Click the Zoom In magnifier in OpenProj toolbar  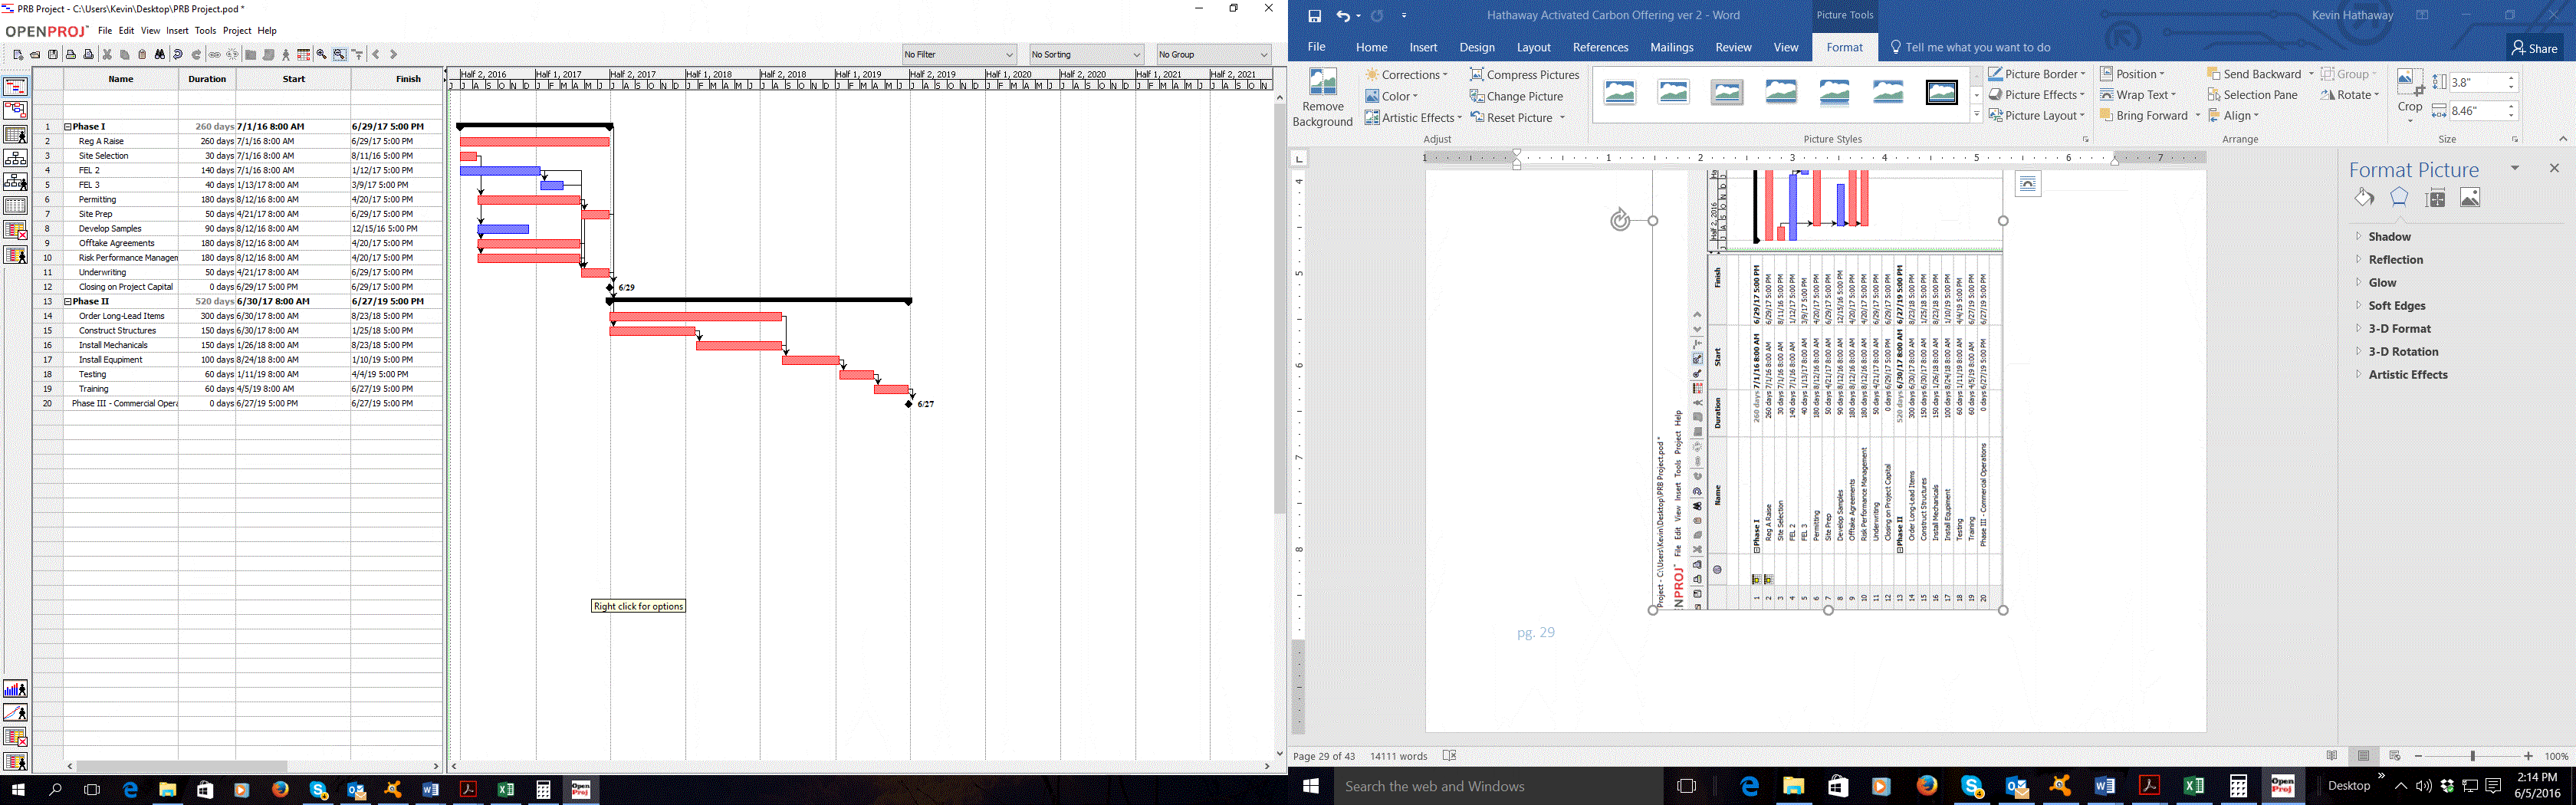pos(321,55)
